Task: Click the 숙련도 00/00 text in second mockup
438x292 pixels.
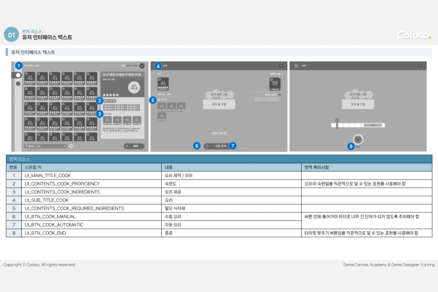Action: [219, 133]
